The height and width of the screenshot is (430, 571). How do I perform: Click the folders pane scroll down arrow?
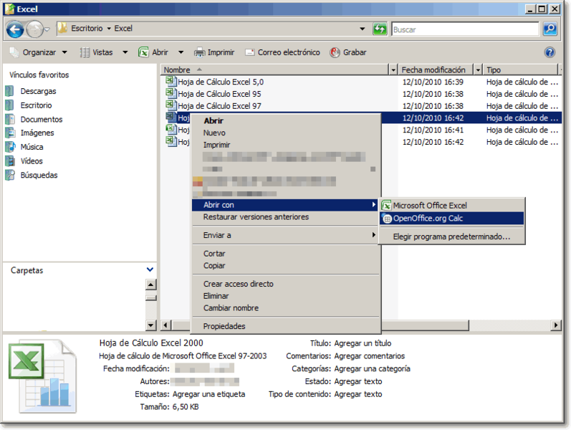(150, 325)
